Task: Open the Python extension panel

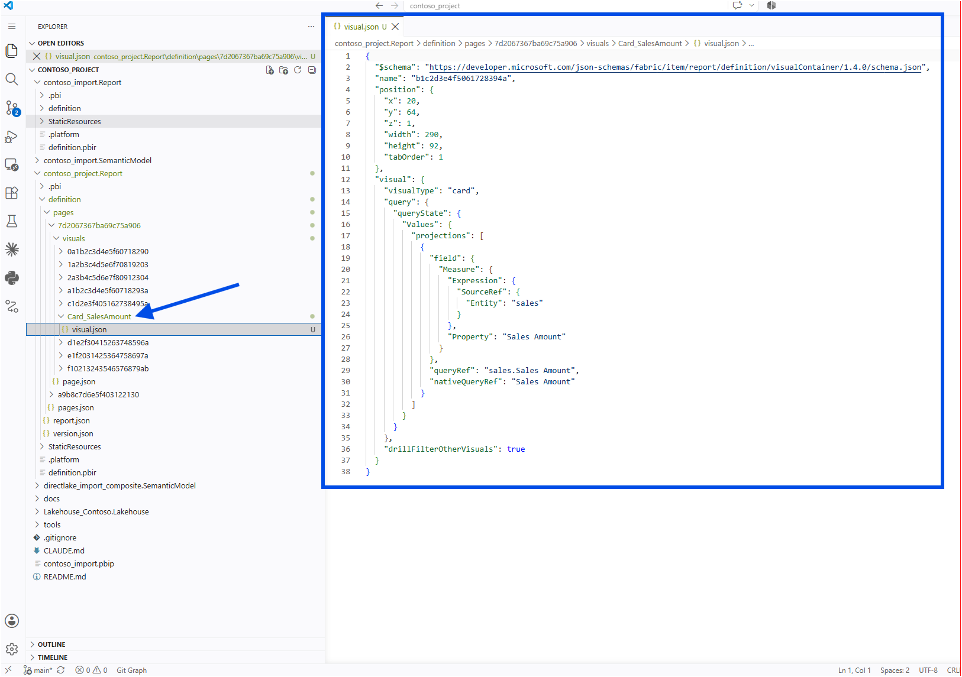Action: [x=12, y=278]
